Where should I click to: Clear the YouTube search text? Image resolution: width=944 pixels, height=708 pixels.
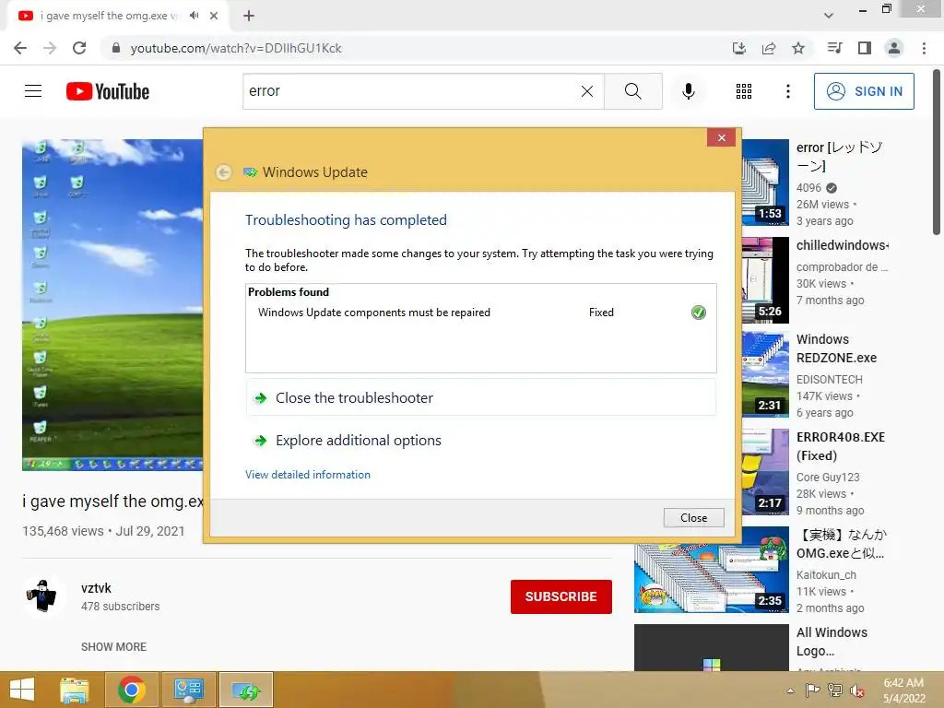point(587,91)
